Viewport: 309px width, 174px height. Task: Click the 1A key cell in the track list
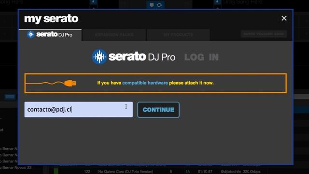[188, 172]
